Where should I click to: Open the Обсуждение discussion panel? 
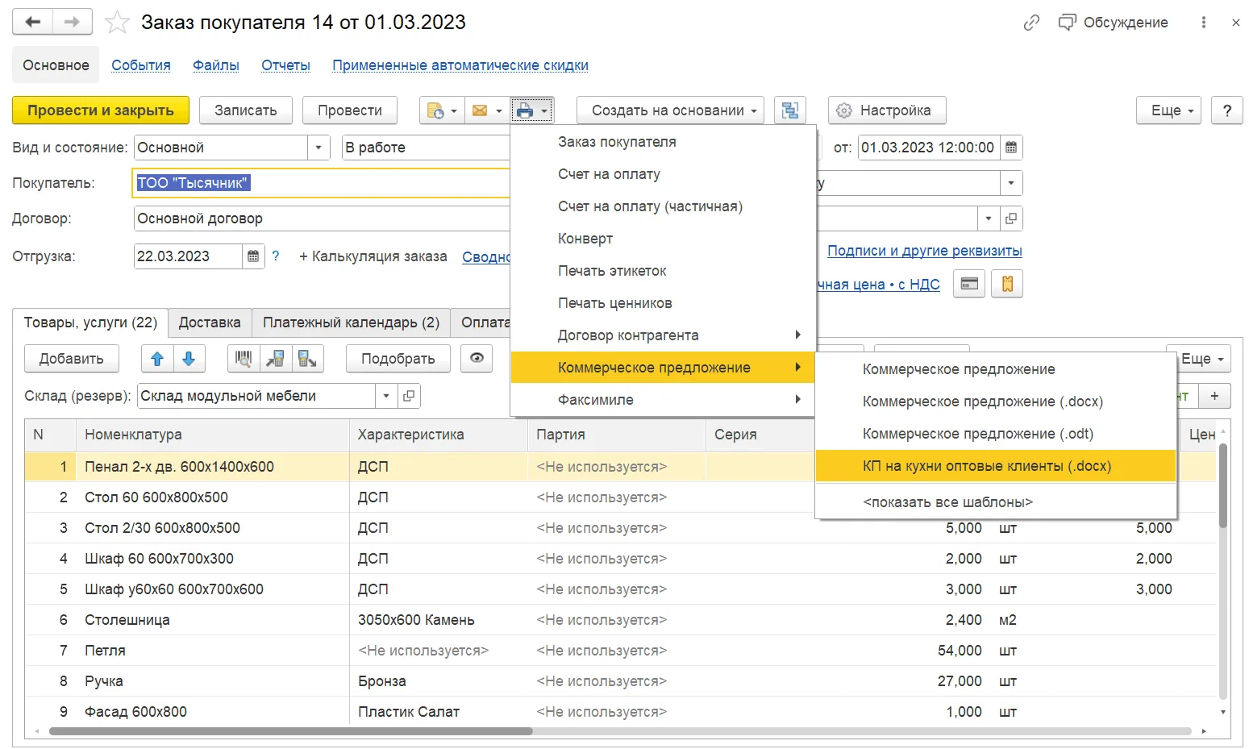tap(1113, 23)
